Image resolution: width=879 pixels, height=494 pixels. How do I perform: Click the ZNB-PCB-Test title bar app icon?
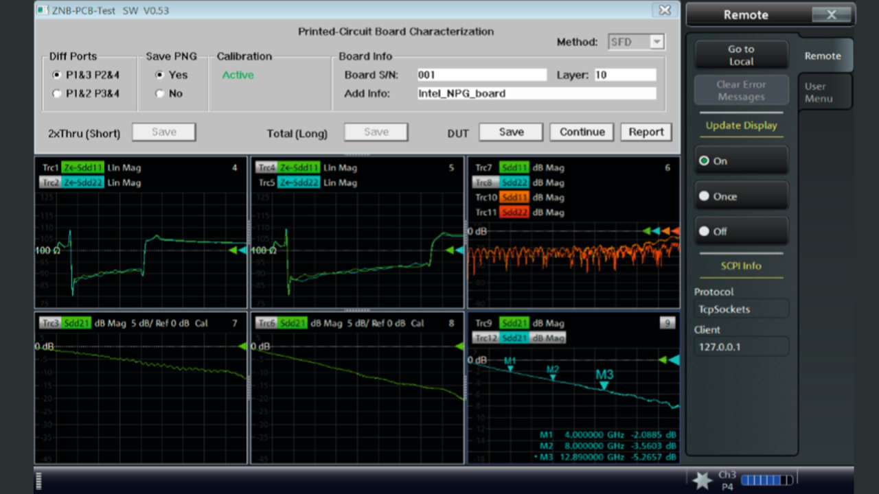43,10
